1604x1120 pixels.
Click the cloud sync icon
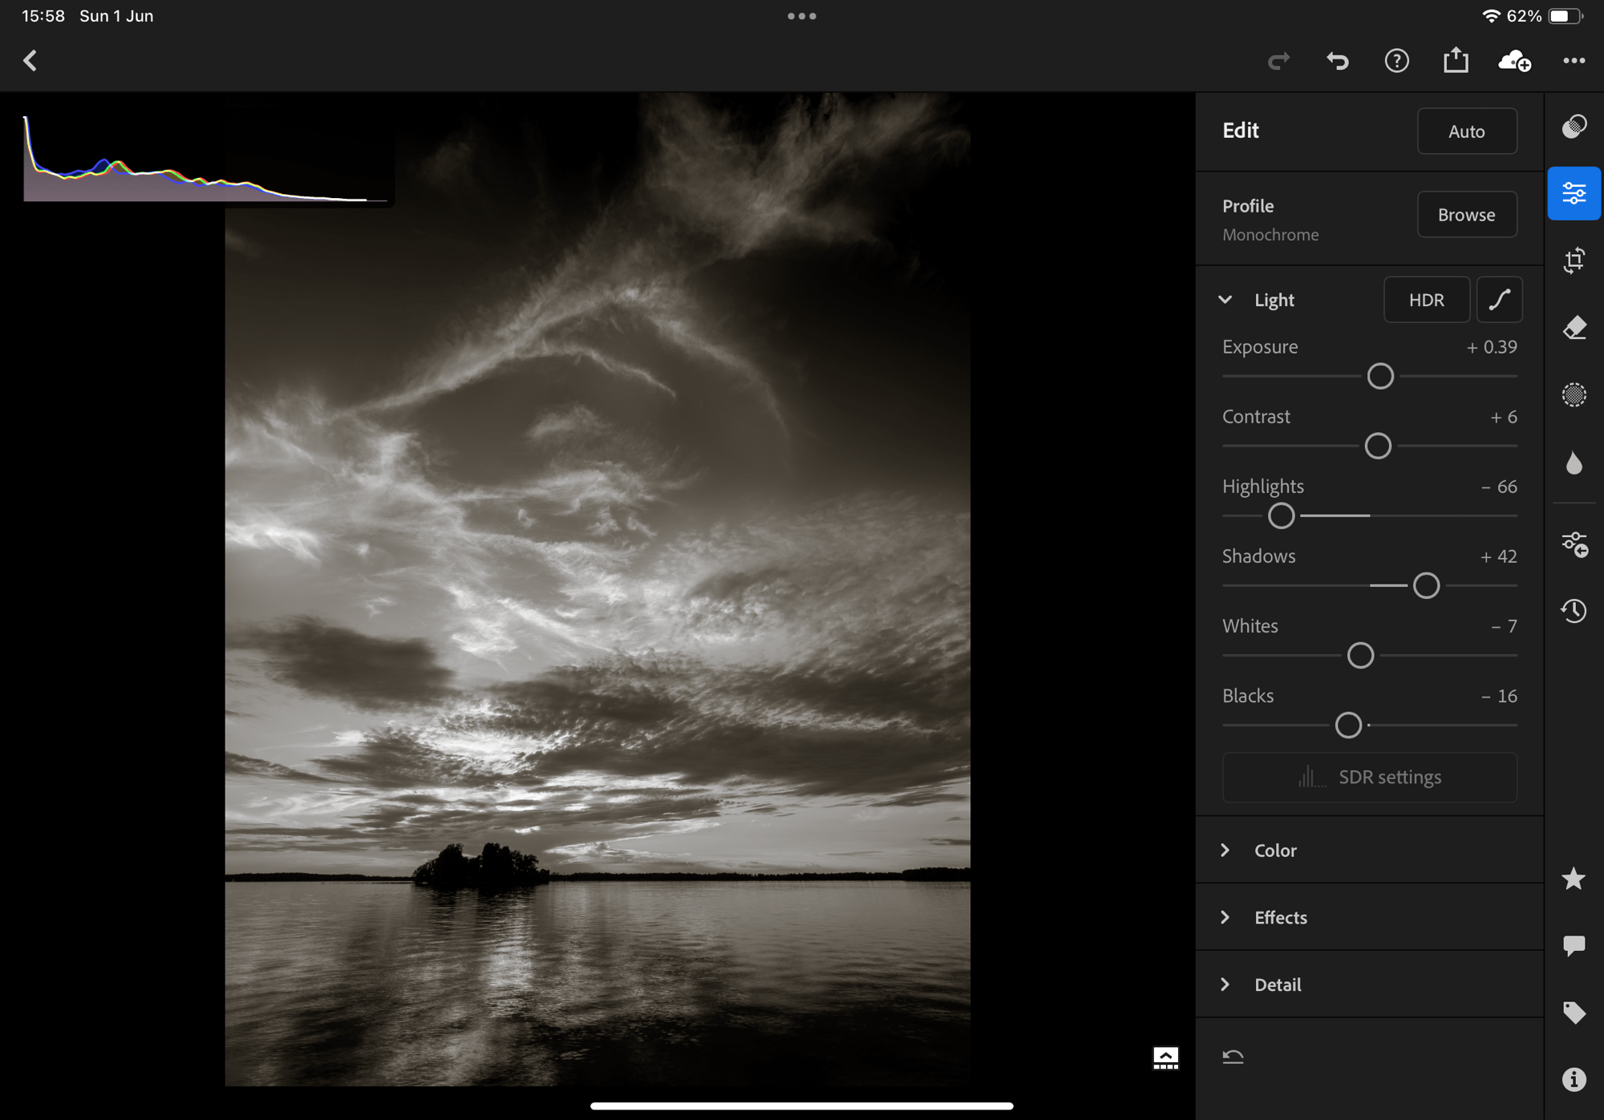pyautogui.click(x=1514, y=61)
